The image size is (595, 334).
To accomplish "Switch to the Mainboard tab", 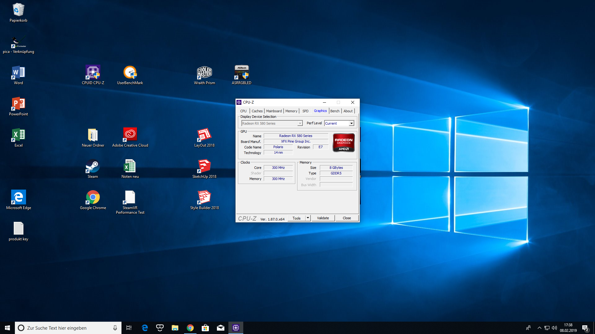I will pos(274,111).
